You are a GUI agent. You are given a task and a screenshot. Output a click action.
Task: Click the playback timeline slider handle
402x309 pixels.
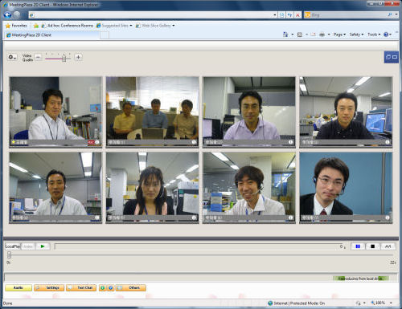pos(9,254)
